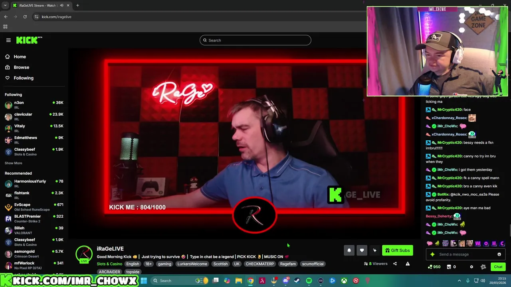Open chat settings gear icon

(471, 267)
